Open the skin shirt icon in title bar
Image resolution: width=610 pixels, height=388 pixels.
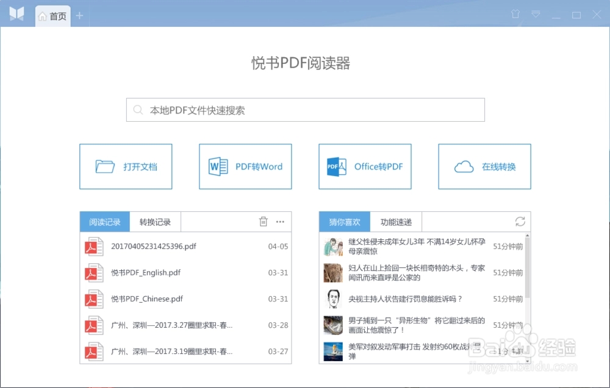tap(515, 15)
